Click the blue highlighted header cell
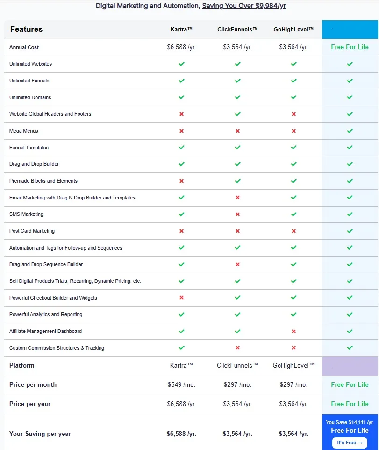Image resolution: width=379 pixels, height=450 pixels. [x=350, y=30]
